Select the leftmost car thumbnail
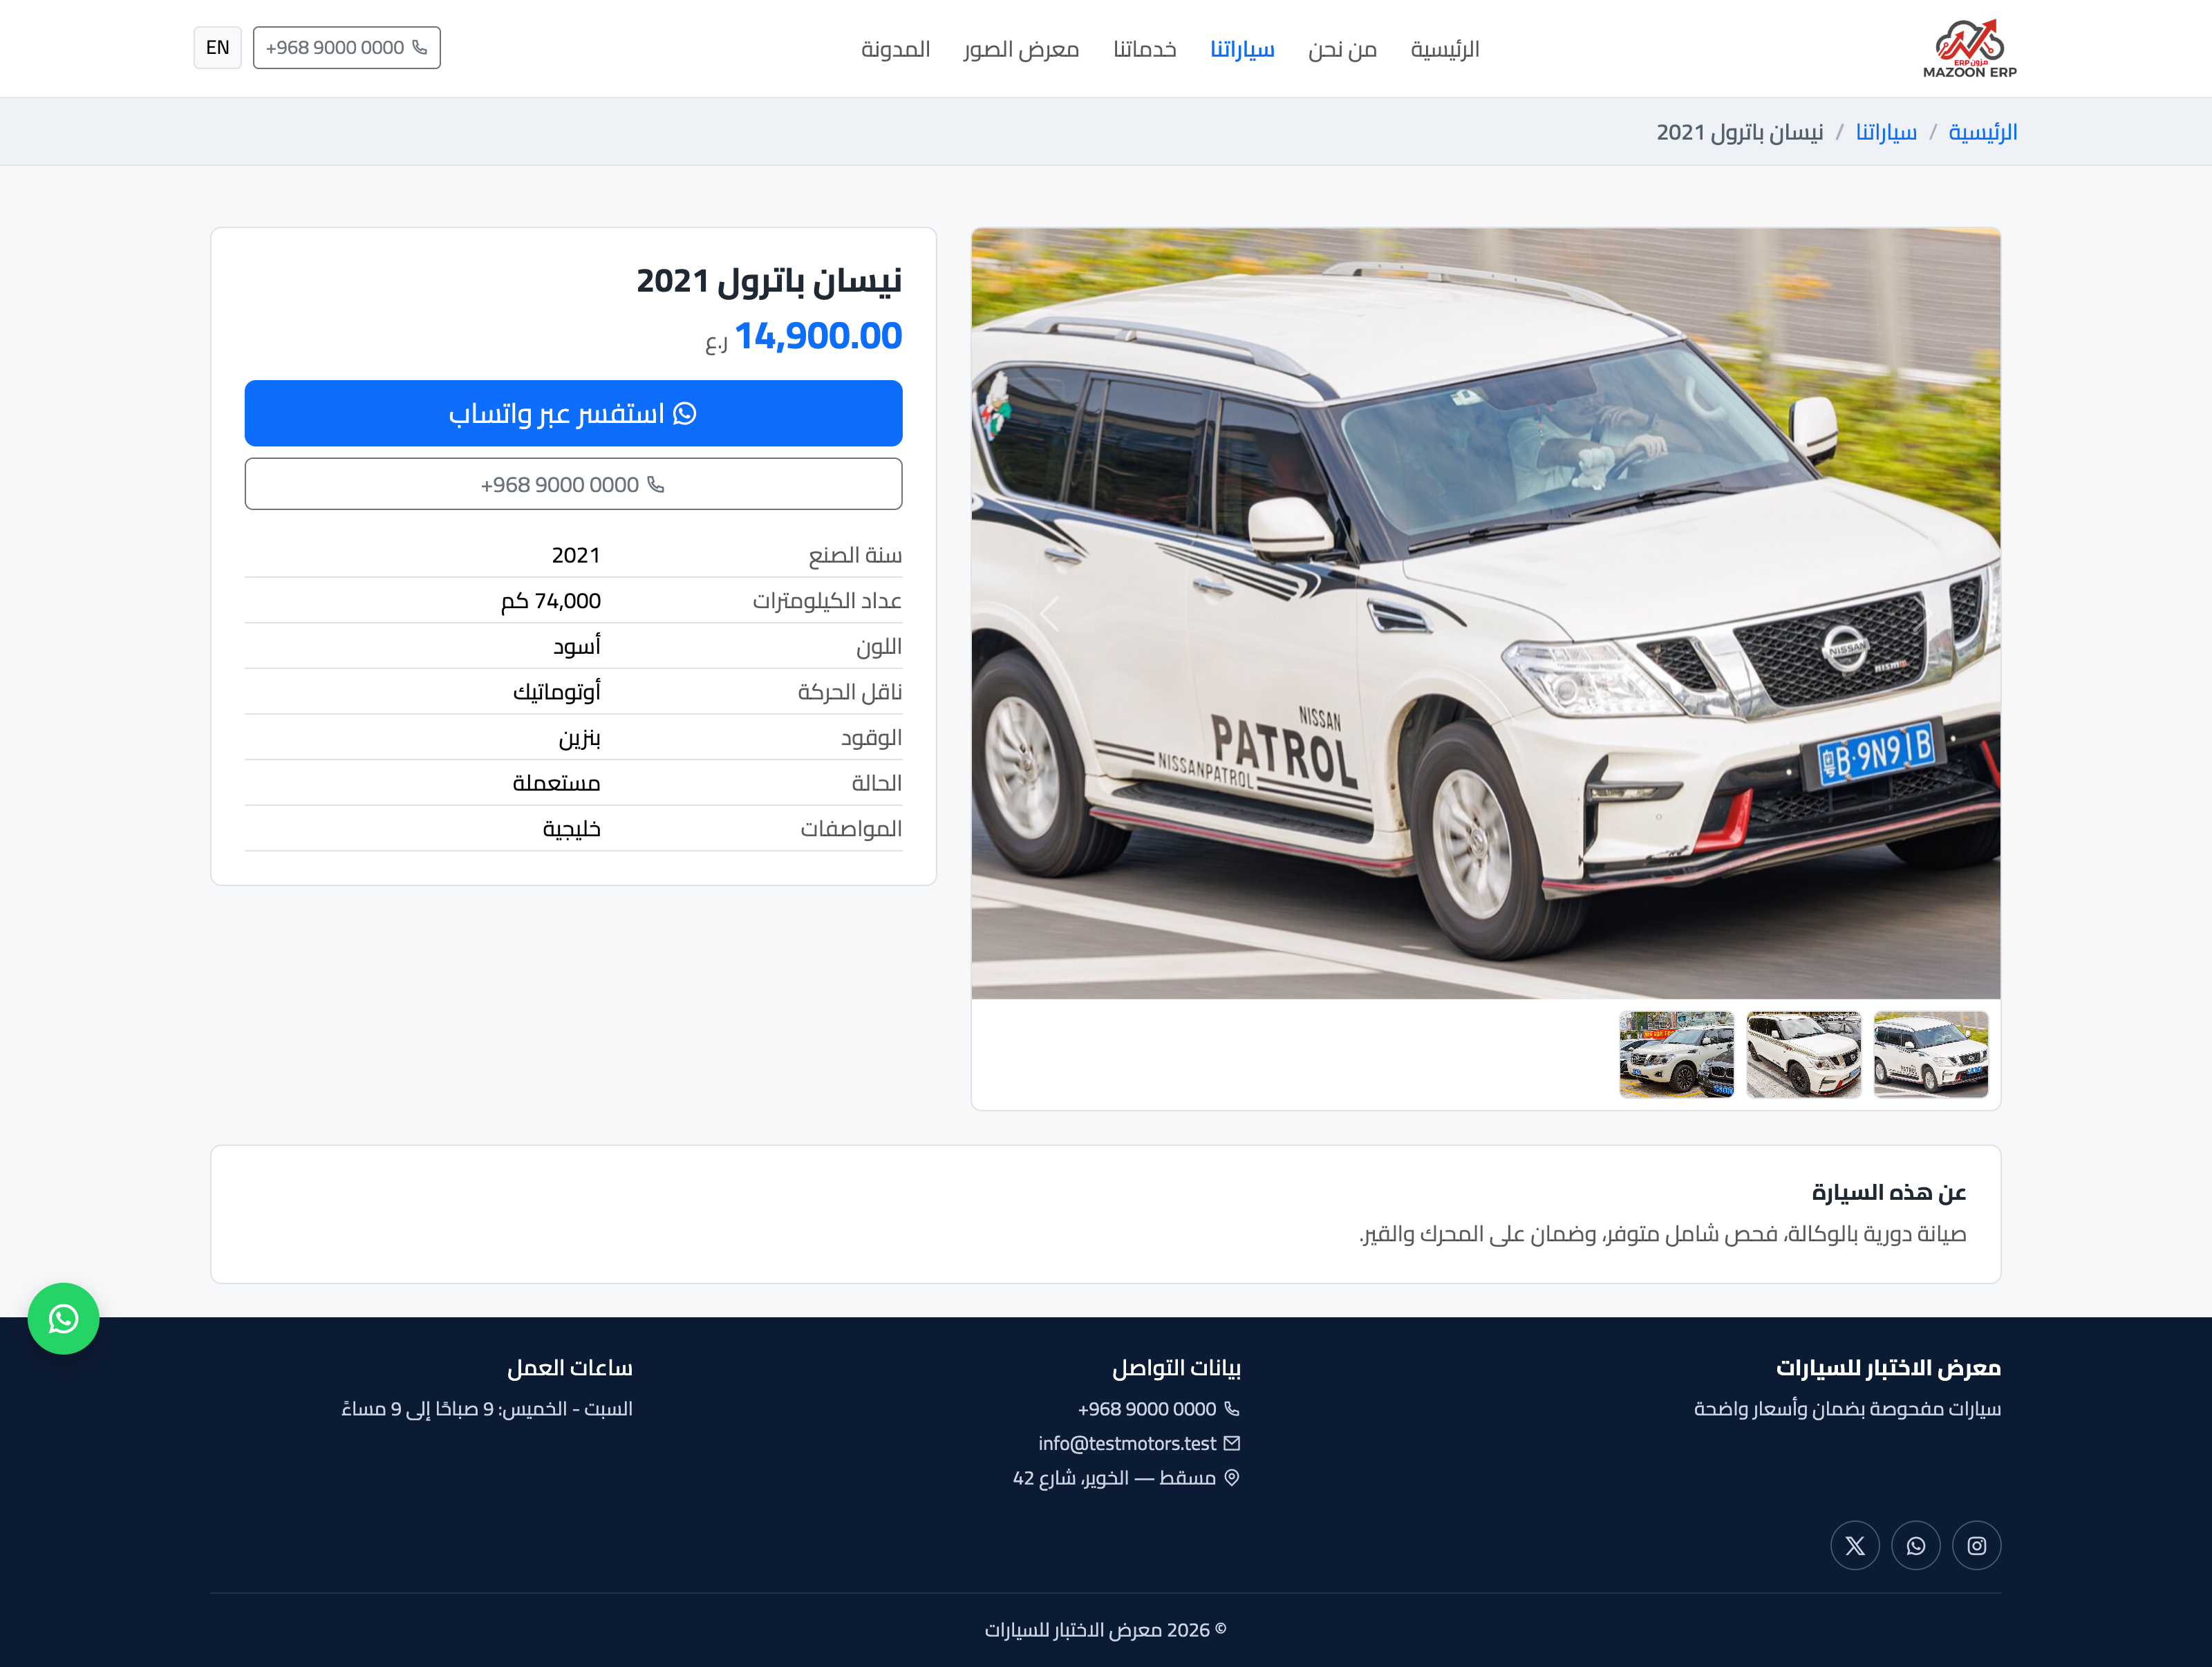 [x=1676, y=1054]
